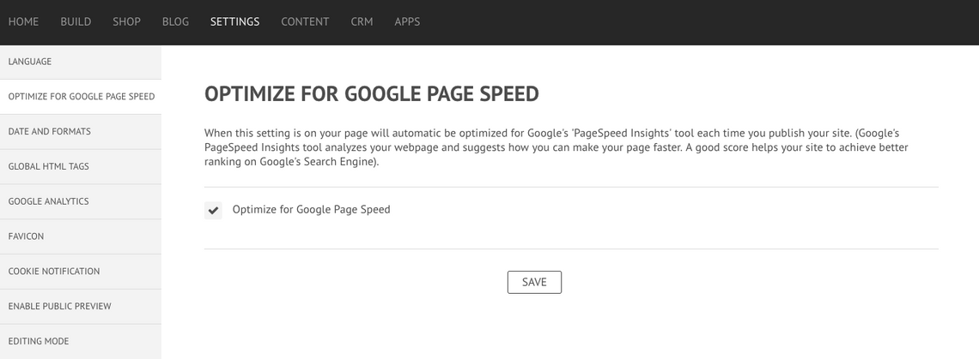979x359 pixels.
Task: Open Date and Formats settings
Action: [49, 132]
